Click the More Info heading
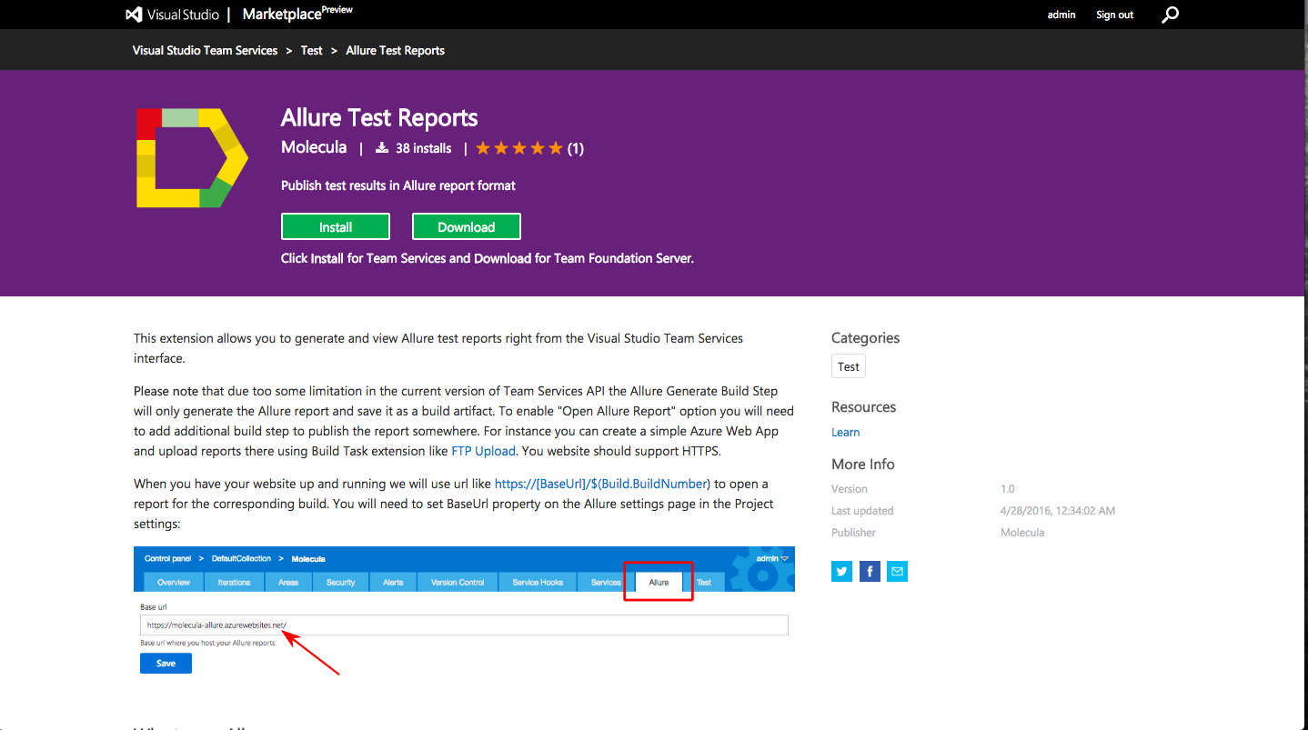This screenshot has height=730, width=1308. 863,464
